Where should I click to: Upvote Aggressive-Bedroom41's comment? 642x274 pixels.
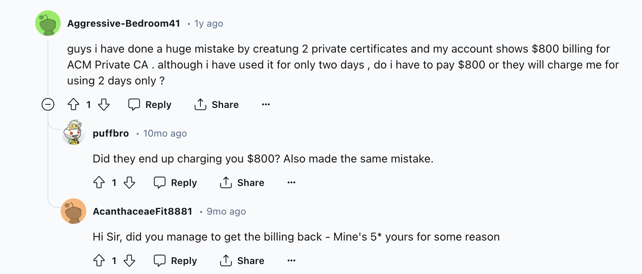pos(73,105)
